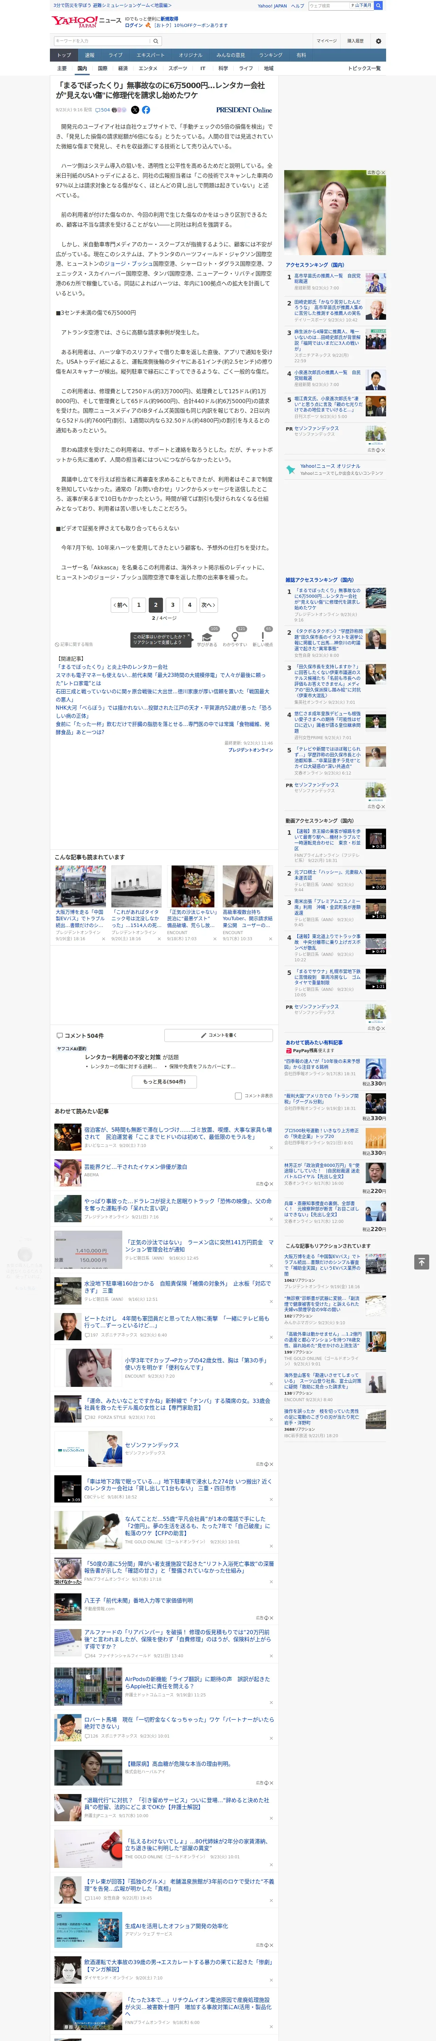436x2041 pixels.
Task: Close the reaction tooltip bubble
Action: tap(188, 636)
